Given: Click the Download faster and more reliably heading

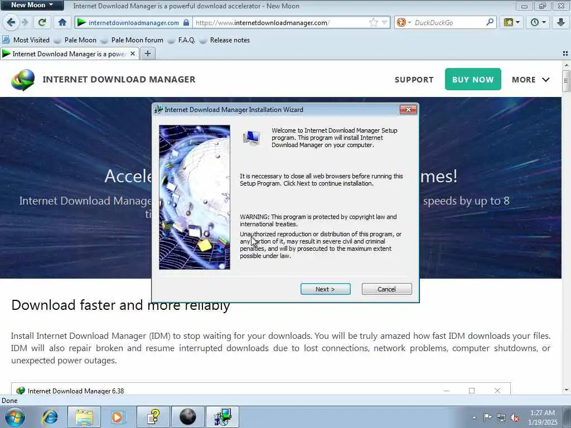Looking at the screenshot, I should coord(120,305).
